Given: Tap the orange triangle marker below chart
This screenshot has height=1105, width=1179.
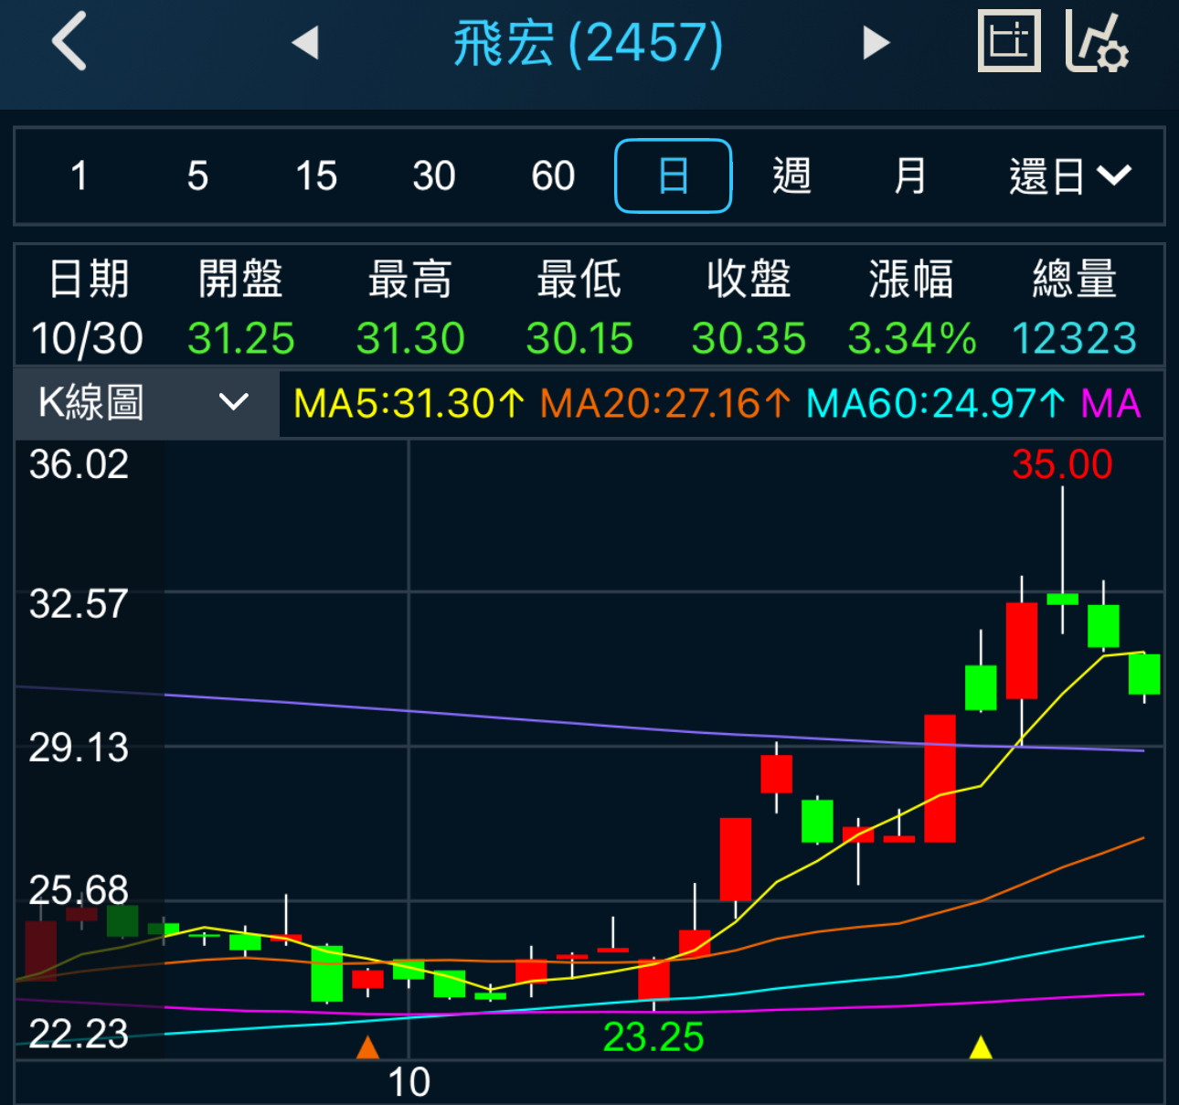Looking at the screenshot, I should 367,1047.
